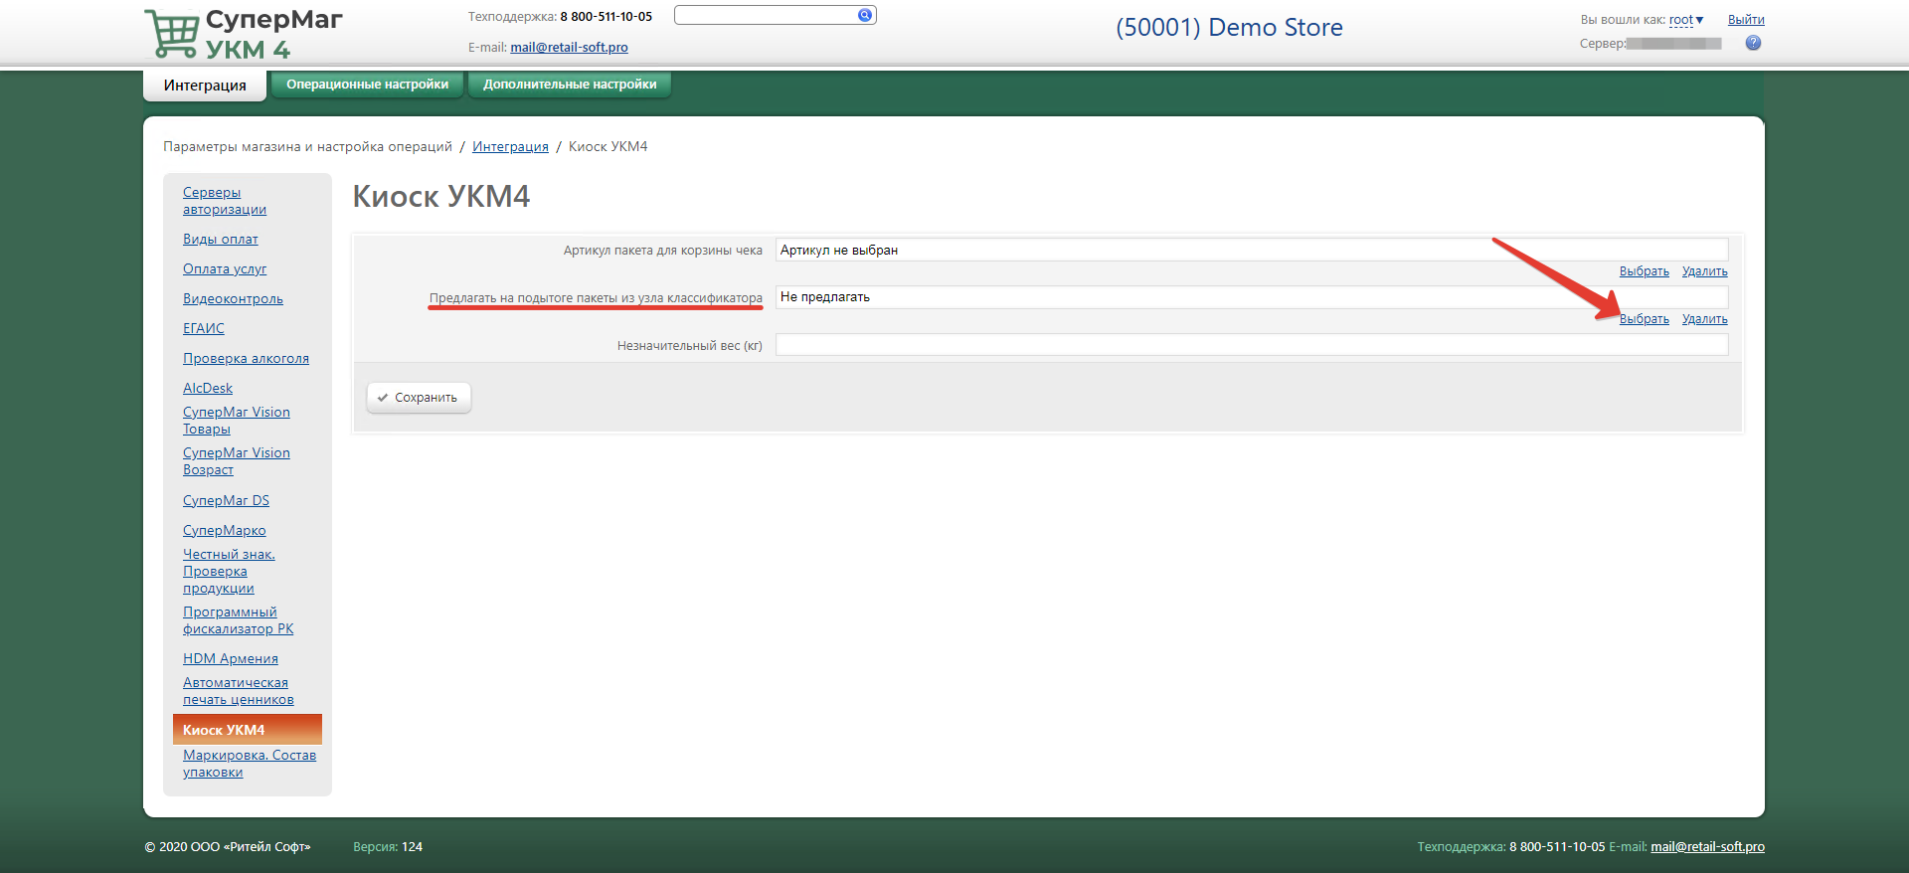1909x873 pixels.
Task: Open Интеграция breadcrumb link
Action: point(510,147)
